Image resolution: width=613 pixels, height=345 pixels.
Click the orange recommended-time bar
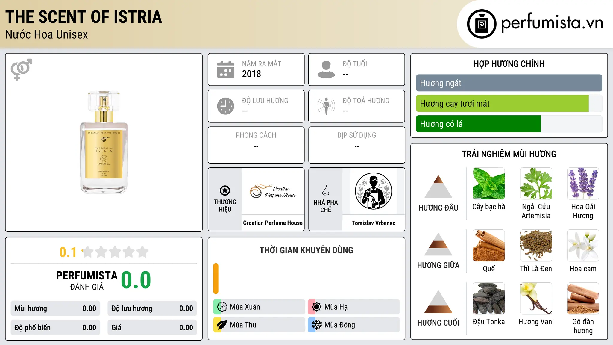click(216, 279)
